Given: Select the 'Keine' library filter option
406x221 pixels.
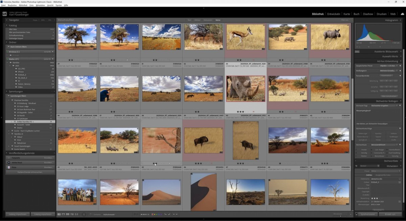Looking at the screenshot, I should point(218,20).
